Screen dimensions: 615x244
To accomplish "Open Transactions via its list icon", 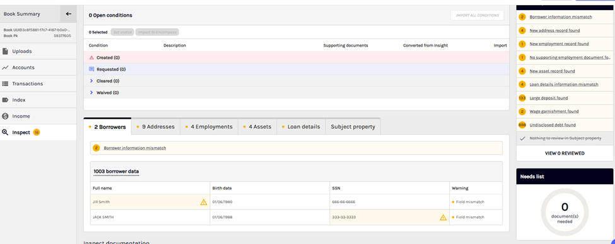I will (x=5, y=84).
